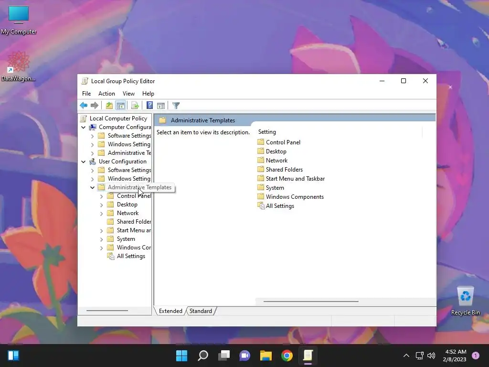Image resolution: width=489 pixels, height=367 pixels.
Task: Collapse the Computer Configuration node
Action: (x=83, y=127)
